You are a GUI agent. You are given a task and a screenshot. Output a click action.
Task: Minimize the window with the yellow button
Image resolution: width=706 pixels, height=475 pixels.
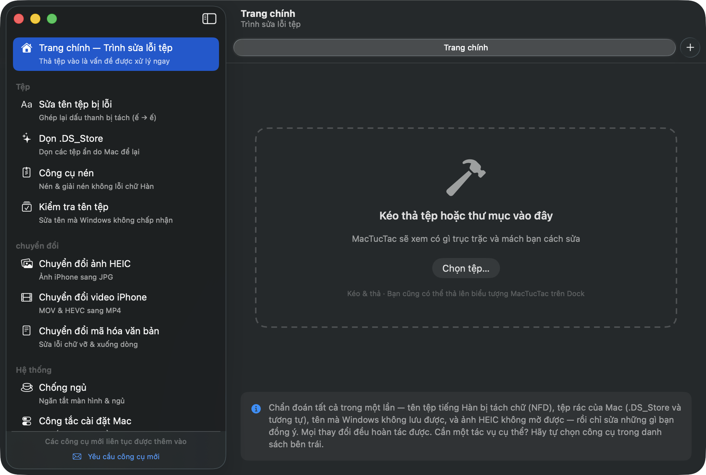coord(35,19)
